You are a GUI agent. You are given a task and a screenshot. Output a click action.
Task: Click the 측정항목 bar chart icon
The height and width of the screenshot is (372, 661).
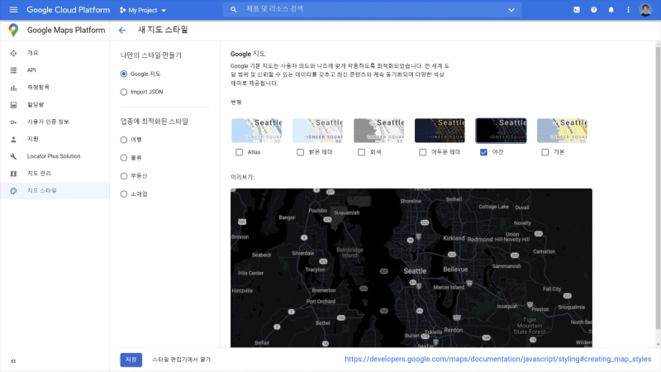click(x=13, y=88)
